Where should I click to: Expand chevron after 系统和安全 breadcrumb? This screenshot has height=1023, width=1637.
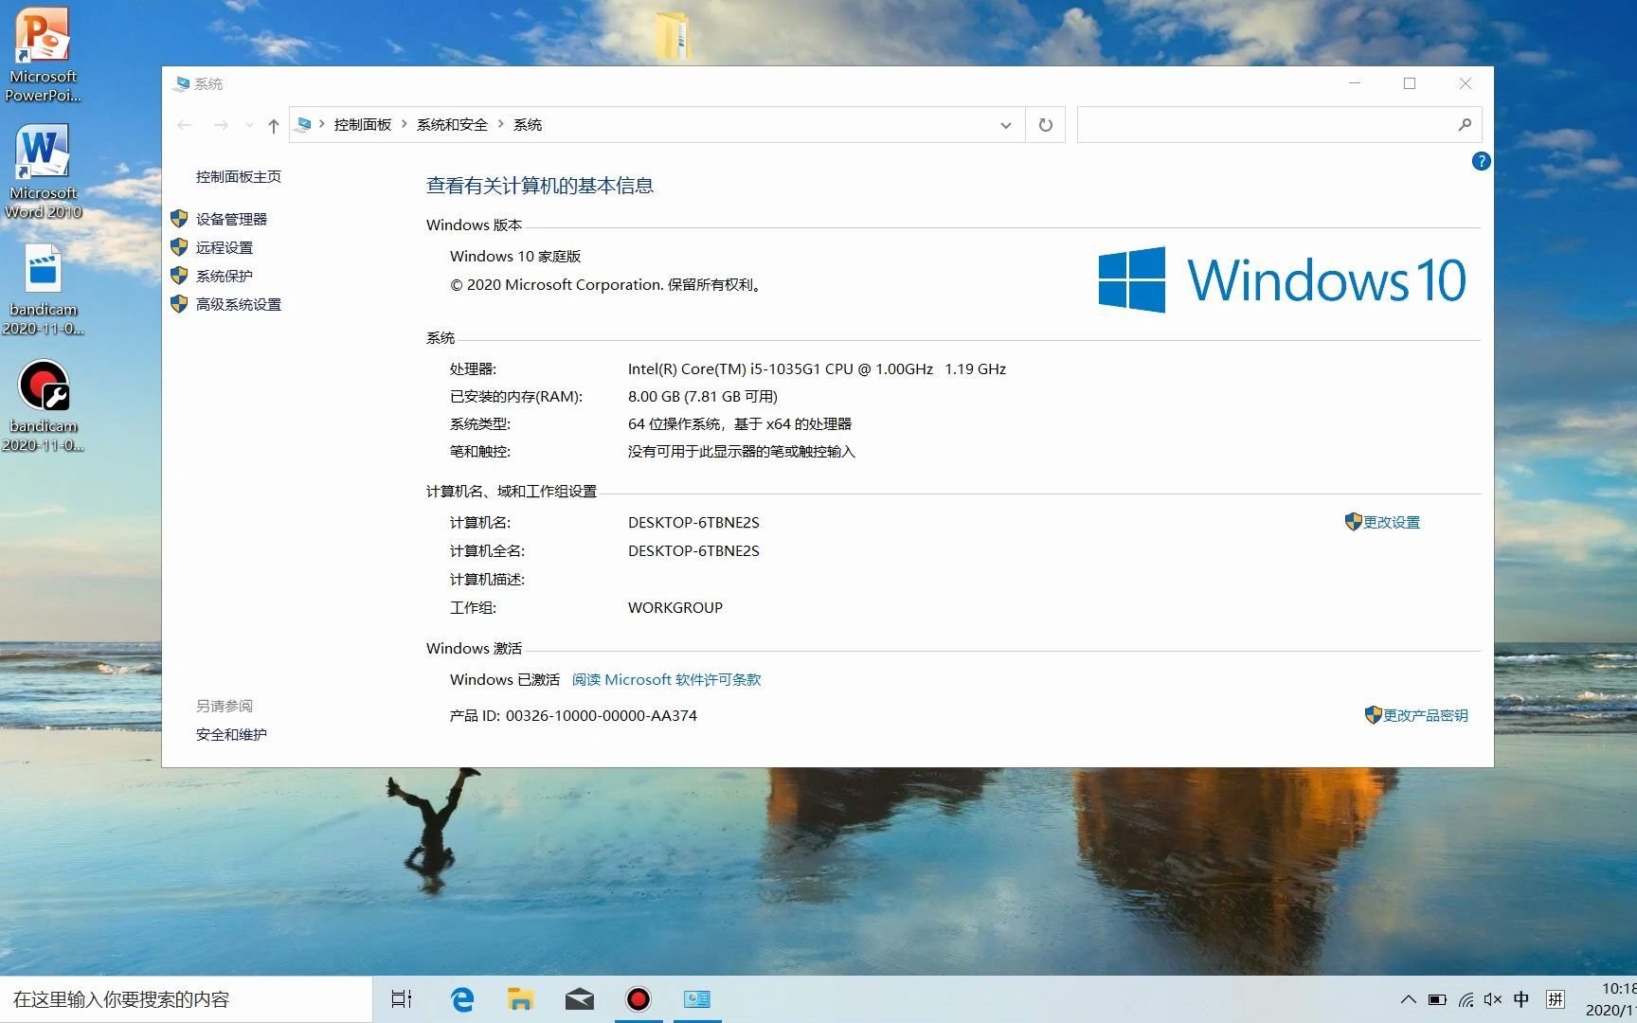500,124
